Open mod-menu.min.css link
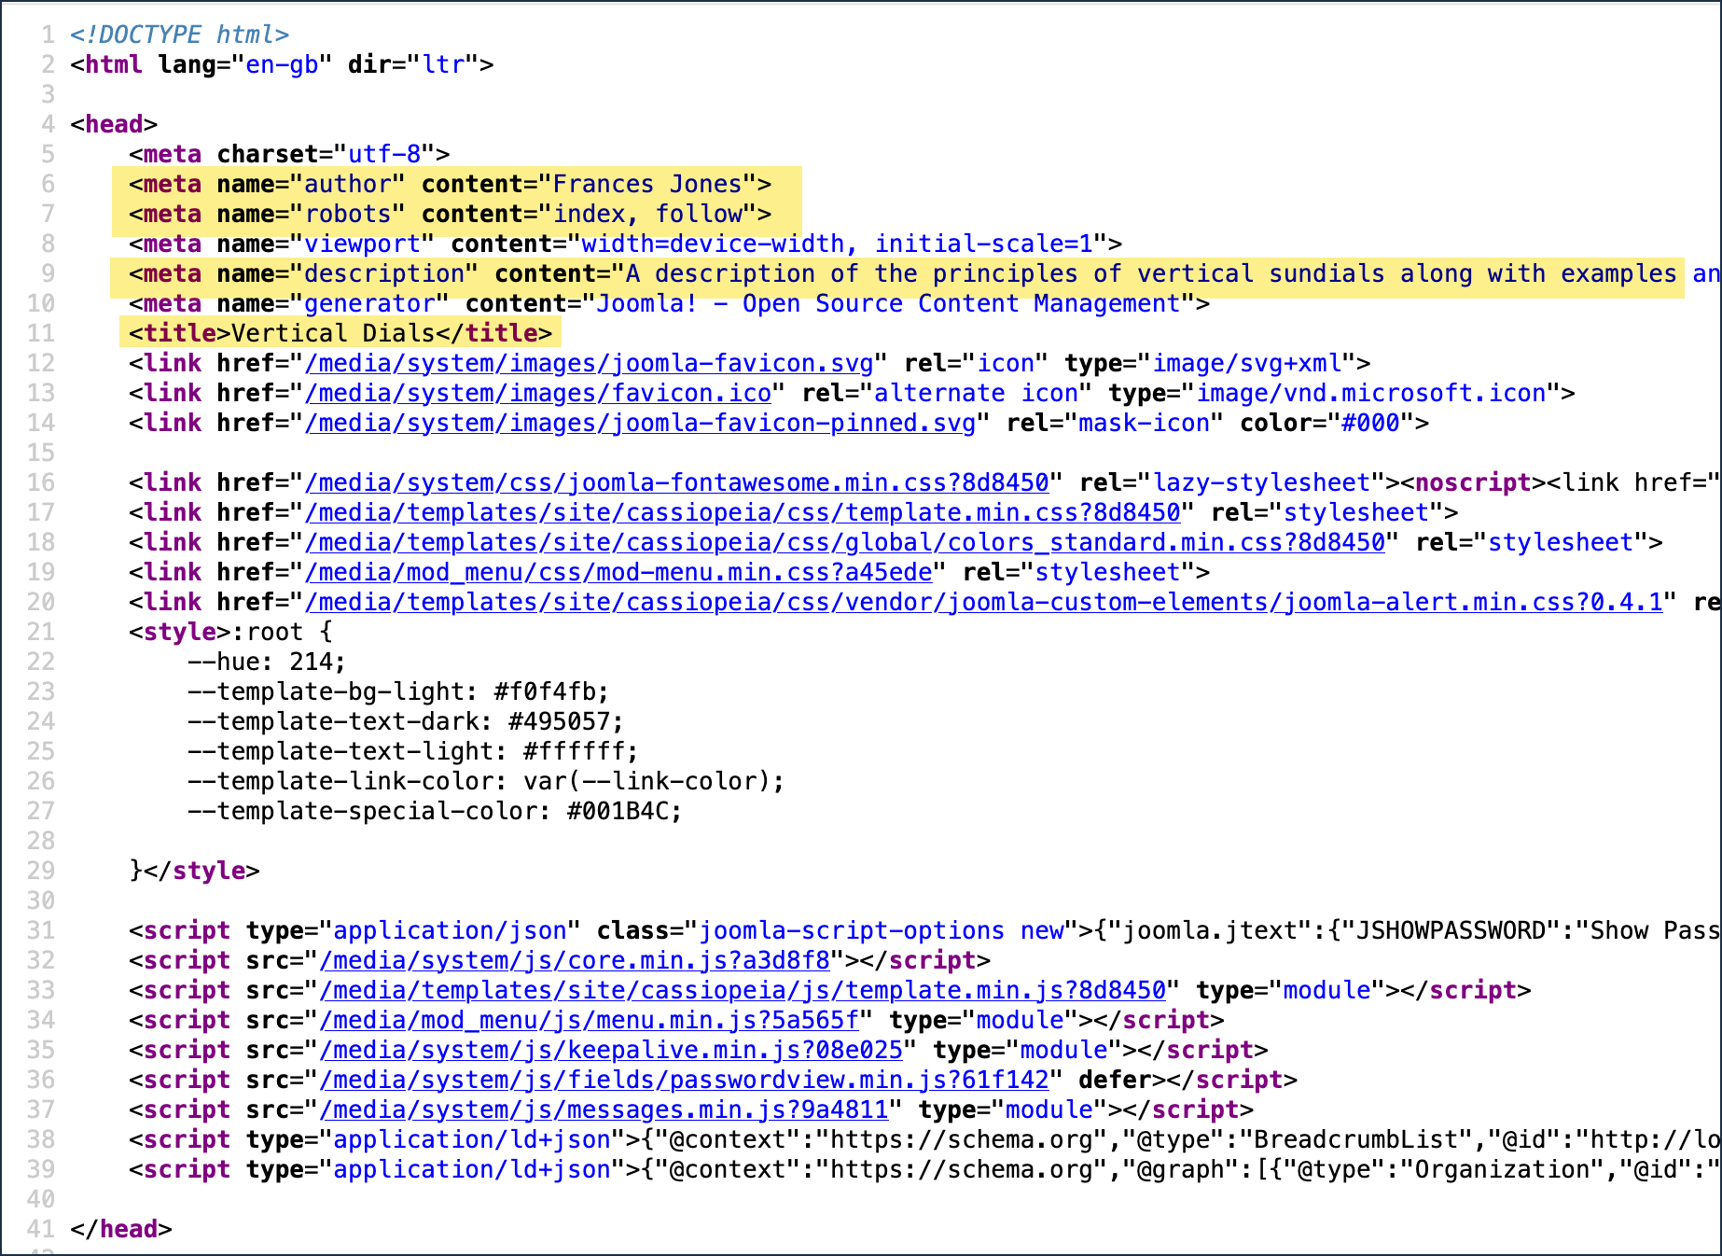The image size is (1722, 1256). (618, 572)
